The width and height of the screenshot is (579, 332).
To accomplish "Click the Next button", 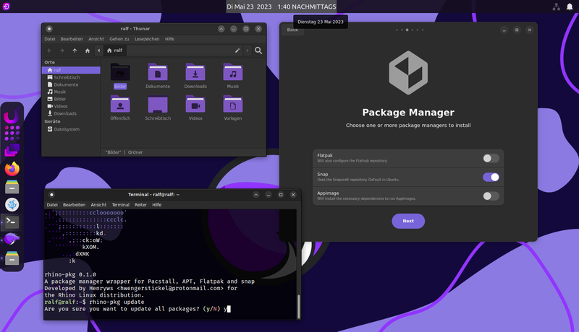I will point(408,221).
